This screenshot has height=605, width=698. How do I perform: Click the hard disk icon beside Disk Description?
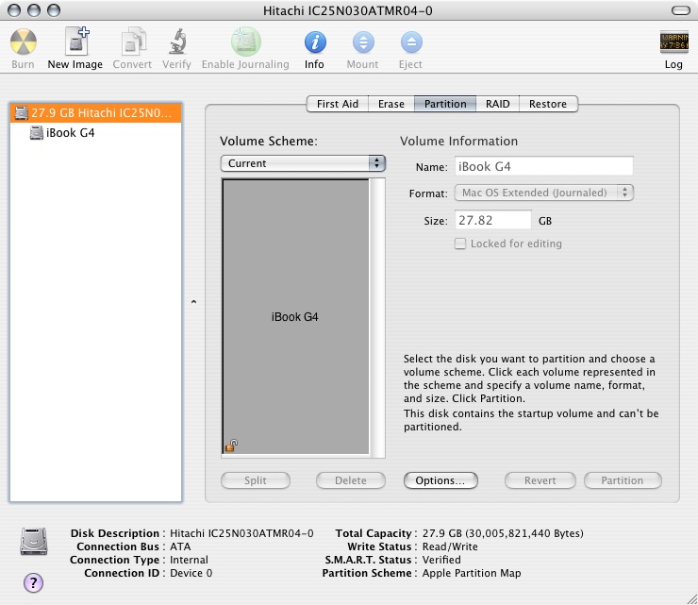33,542
